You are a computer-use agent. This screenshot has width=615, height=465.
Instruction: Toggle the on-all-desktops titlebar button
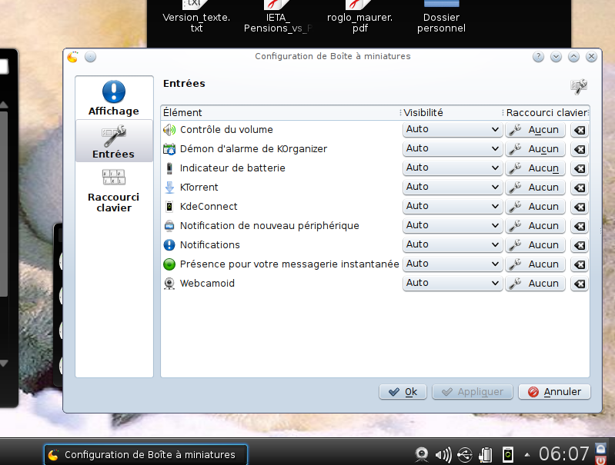[x=90, y=57]
